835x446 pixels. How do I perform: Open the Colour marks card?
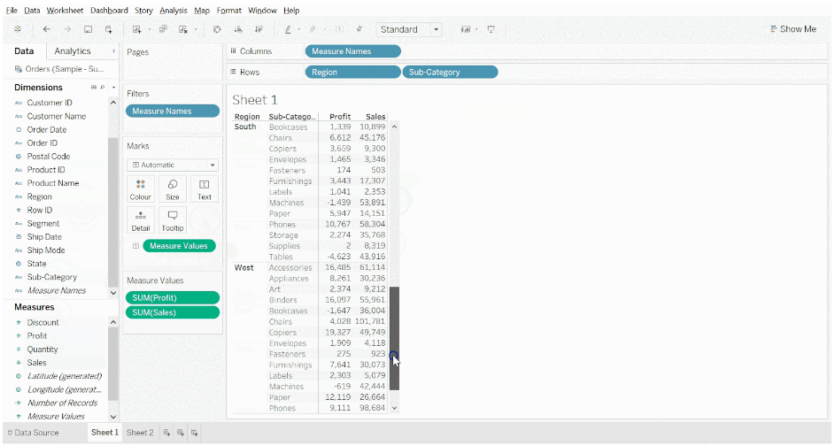point(140,189)
